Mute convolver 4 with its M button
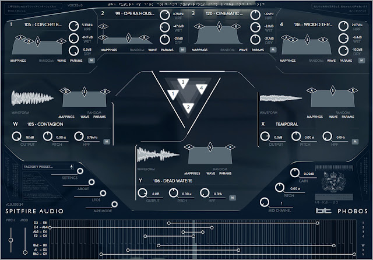Viewport: 373px width, 260px height. tap(361, 61)
